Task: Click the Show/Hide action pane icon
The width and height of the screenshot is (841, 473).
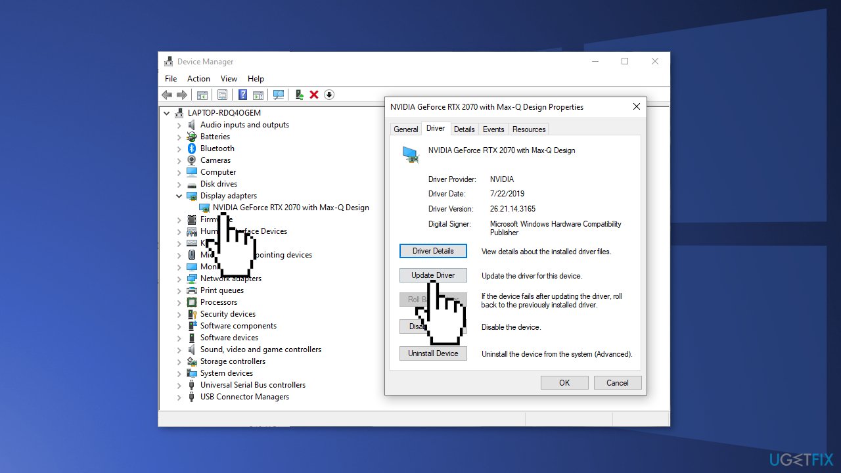Action: tap(258, 95)
